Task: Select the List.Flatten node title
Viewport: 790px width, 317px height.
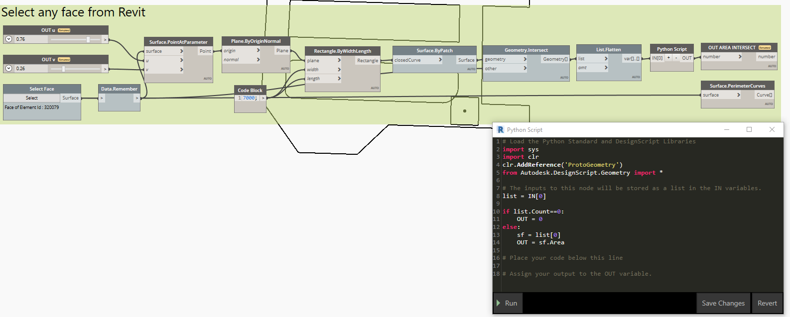Action: pyautogui.click(x=609, y=49)
